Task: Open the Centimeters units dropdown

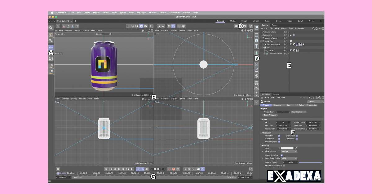Action: (299, 112)
